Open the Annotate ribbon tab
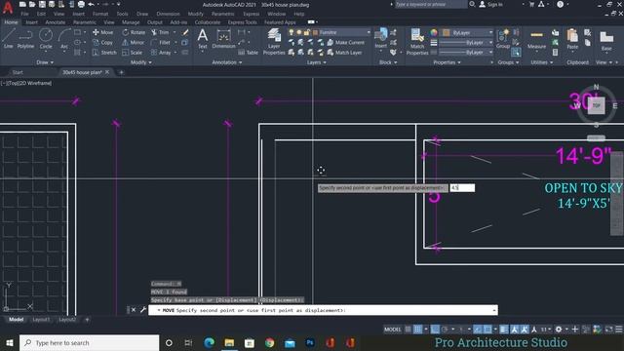The width and height of the screenshot is (624, 351). click(56, 22)
